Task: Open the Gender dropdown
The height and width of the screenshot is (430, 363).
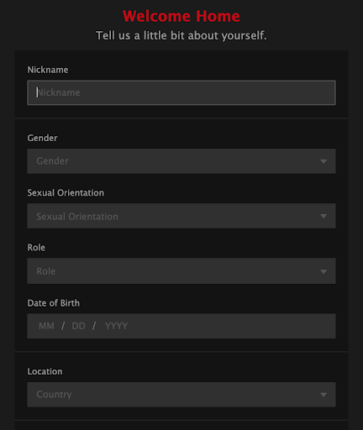Action: tap(181, 161)
